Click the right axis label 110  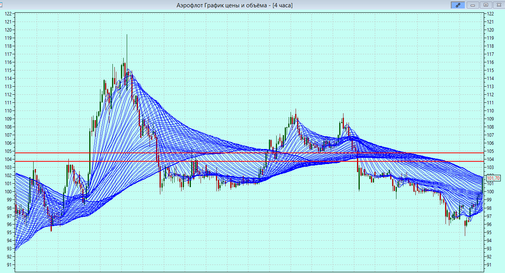point(491,111)
